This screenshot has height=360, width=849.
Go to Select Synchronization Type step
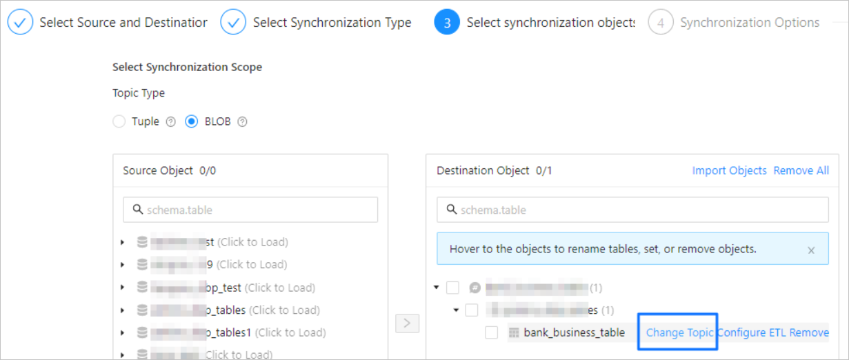(331, 23)
